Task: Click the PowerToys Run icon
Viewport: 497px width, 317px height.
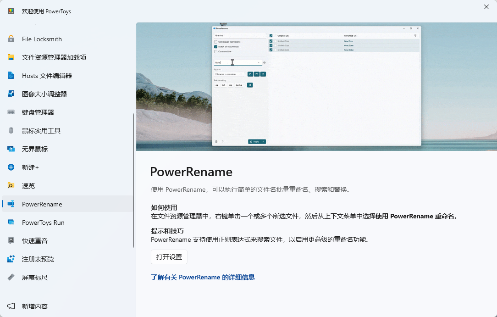Action: [11, 222]
